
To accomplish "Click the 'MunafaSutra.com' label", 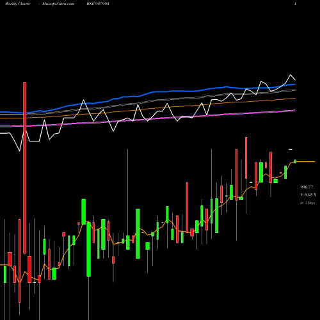I will 58,4.
